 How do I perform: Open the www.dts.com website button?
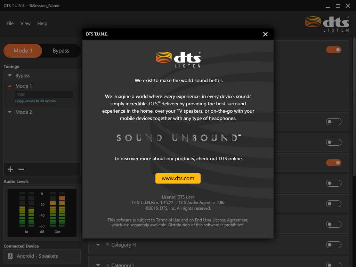178,178
